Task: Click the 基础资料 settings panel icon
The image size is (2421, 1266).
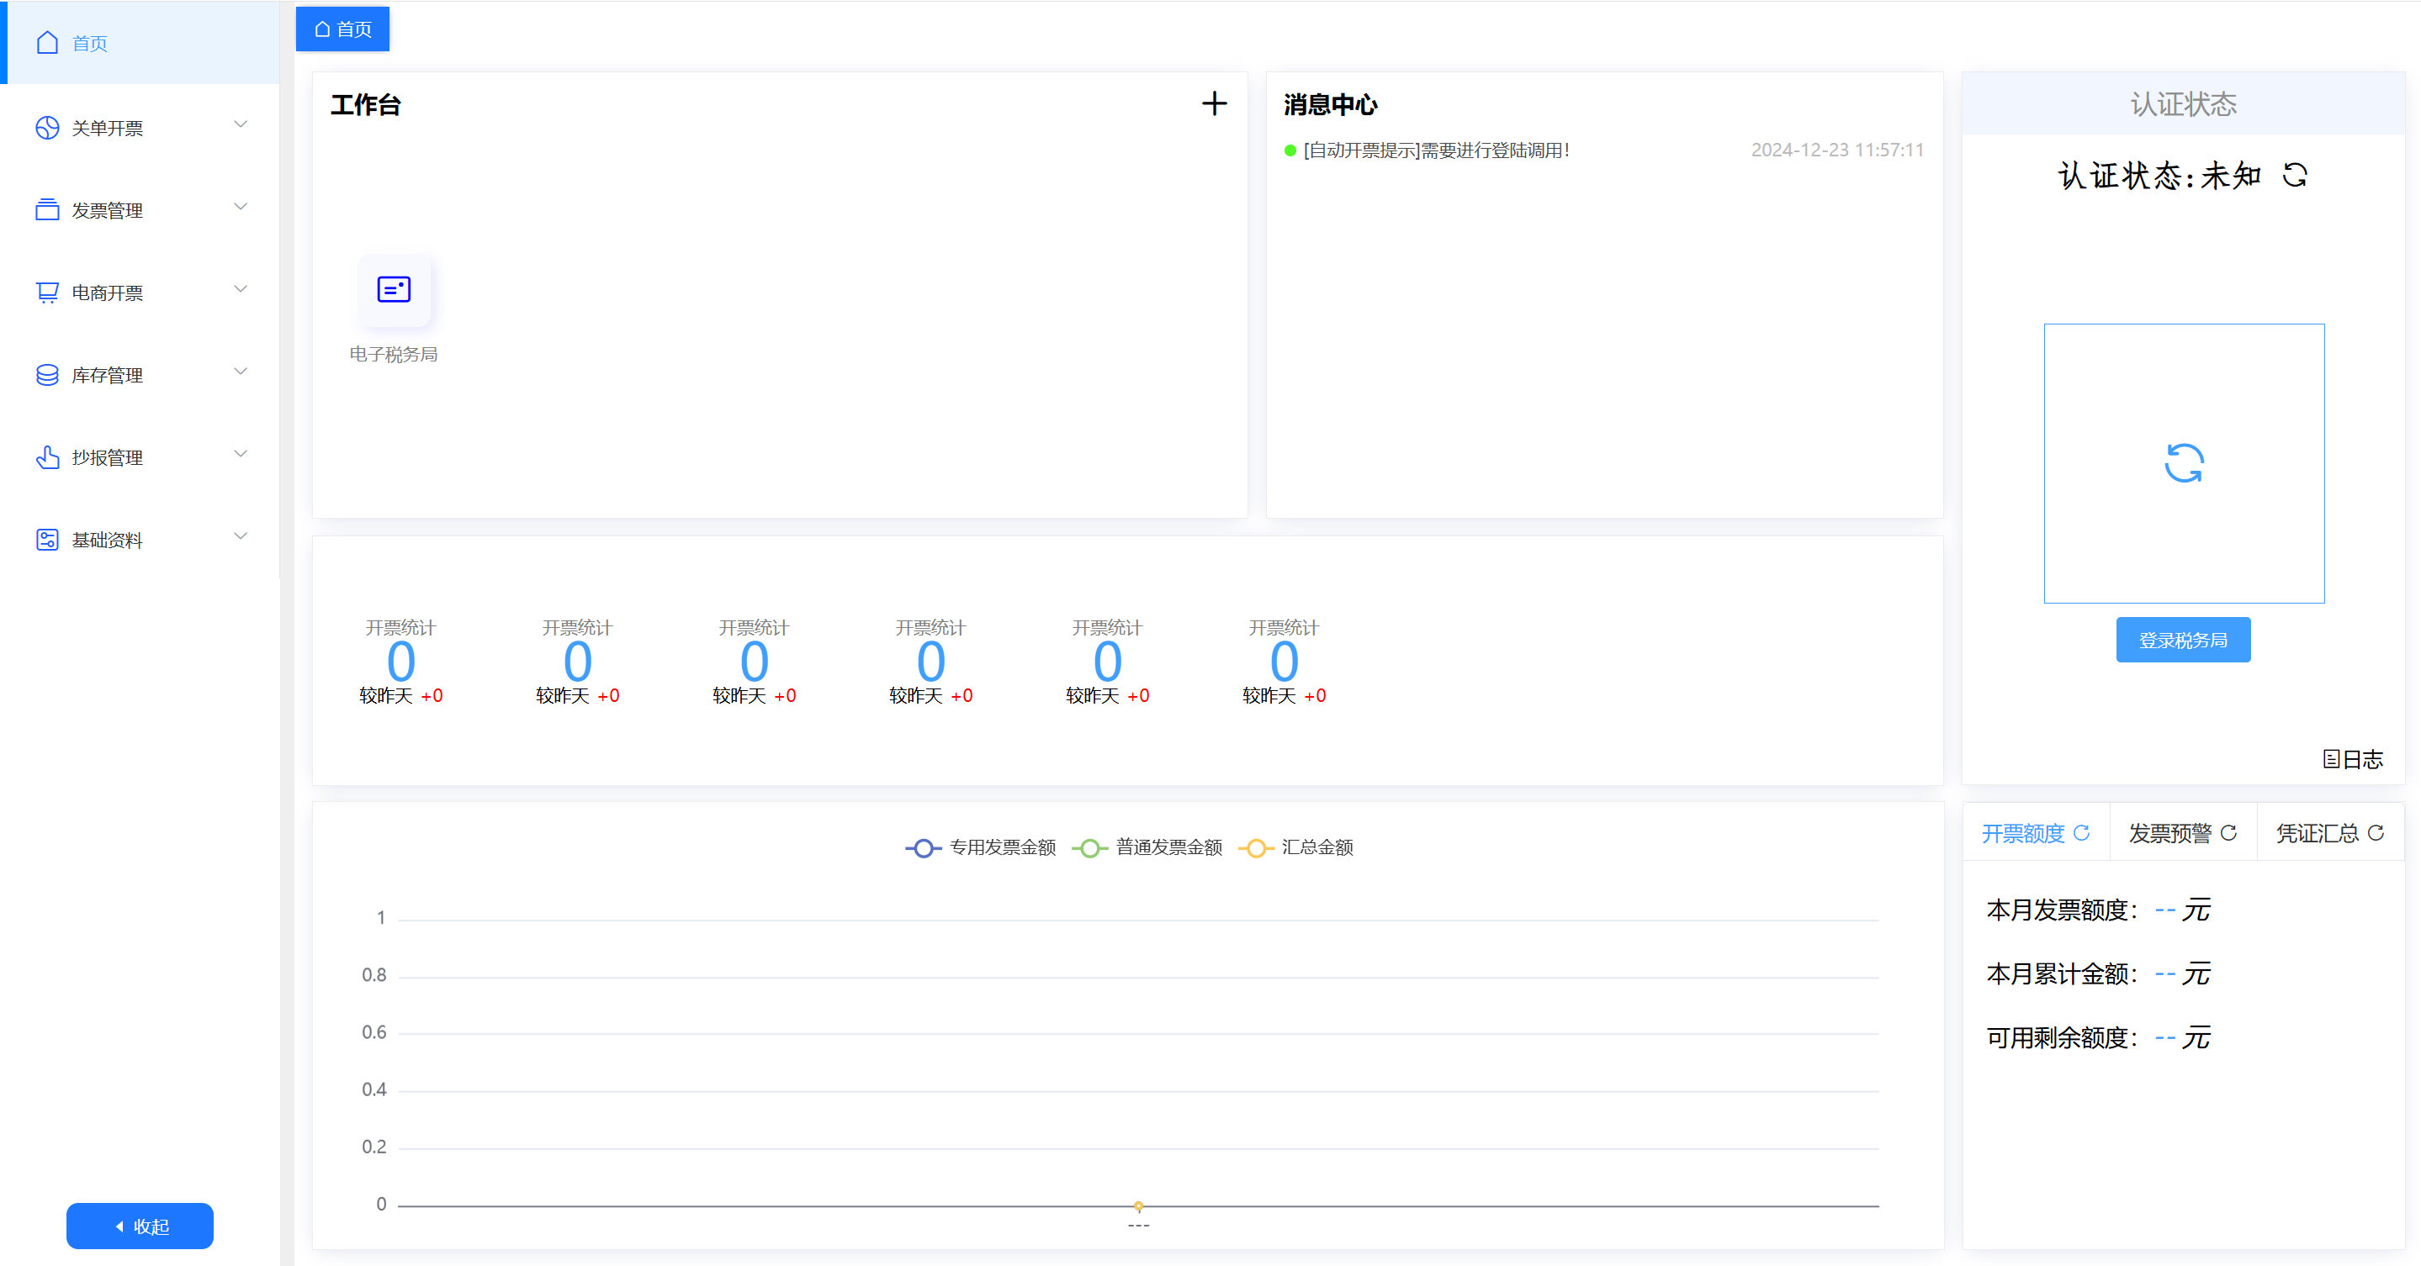Action: (47, 540)
